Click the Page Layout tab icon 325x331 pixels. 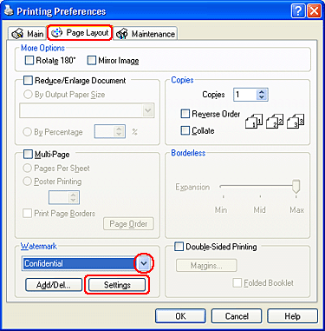coord(56,32)
